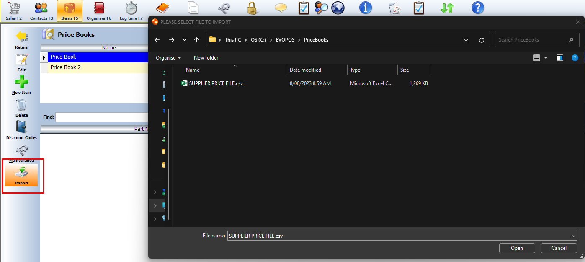The image size is (585, 262).
Task: Click the Edit notepad sidebar icon
Action: (22, 63)
